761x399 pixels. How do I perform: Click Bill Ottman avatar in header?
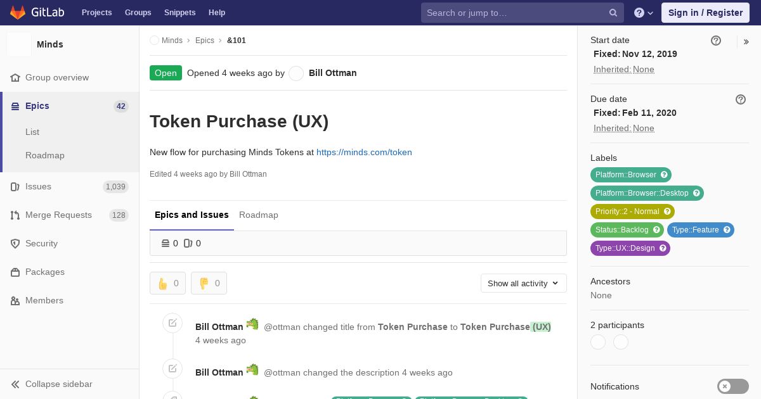[296, 73]
